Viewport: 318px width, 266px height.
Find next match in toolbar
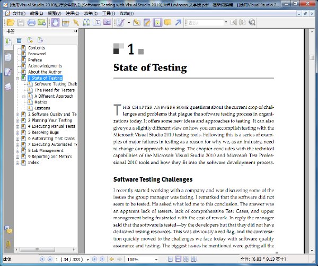click(243, 22)
